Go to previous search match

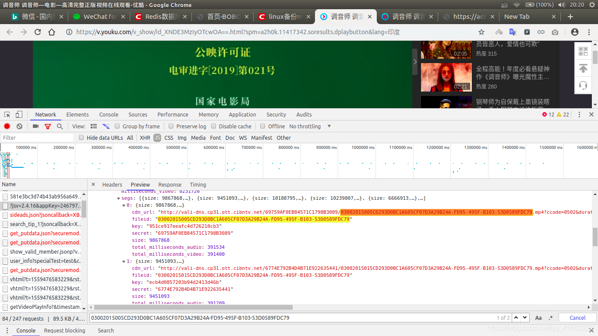[x=517, y=318]
